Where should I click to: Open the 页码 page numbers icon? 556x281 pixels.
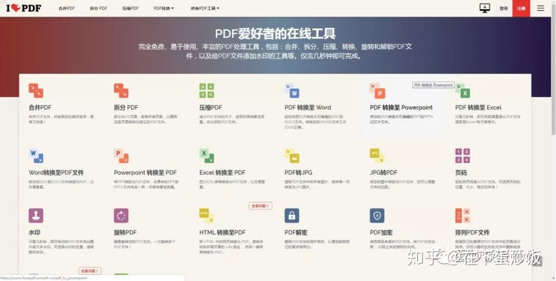(462, 156)
